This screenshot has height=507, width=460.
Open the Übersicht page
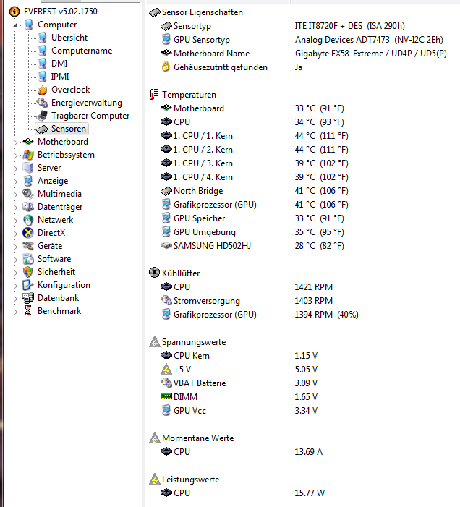(x=69, y=38)
